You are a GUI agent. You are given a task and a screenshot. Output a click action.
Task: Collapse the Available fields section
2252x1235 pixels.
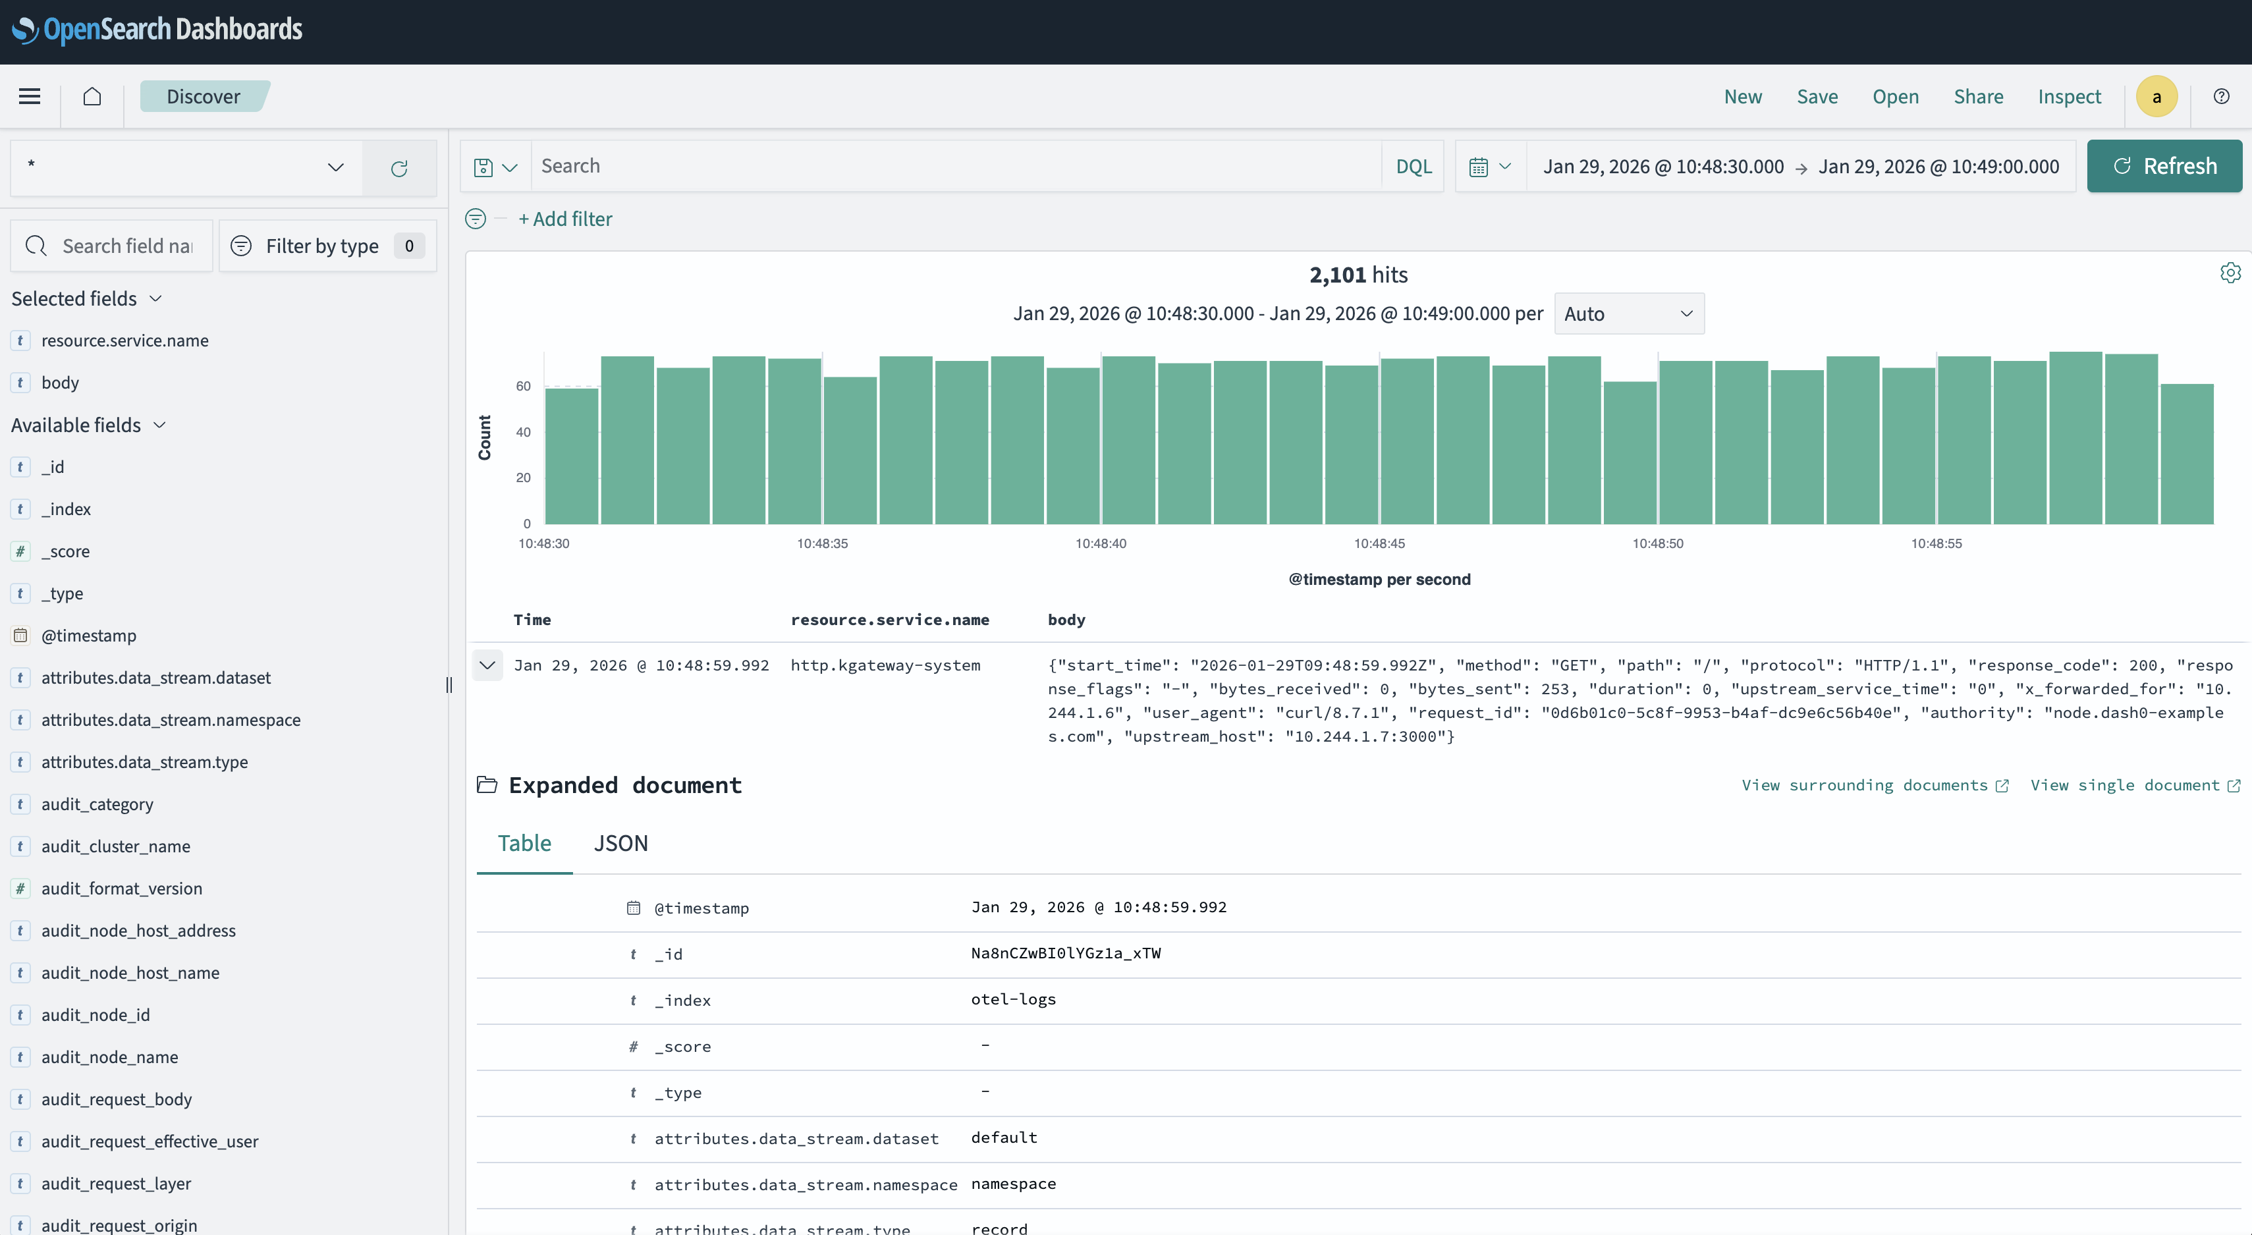pos(159,425)
